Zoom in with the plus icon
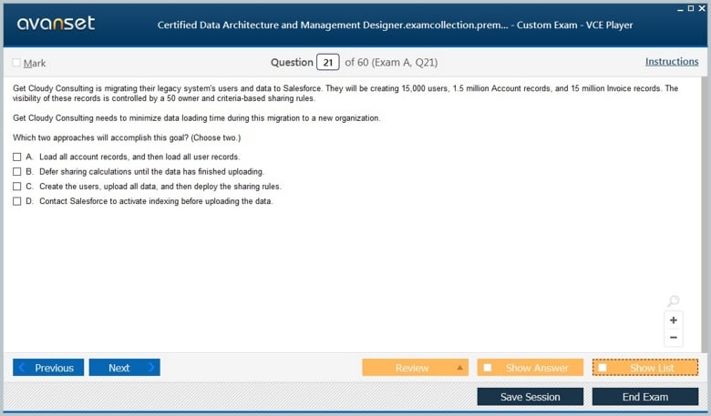711x416 pixels. pos(673,320)
